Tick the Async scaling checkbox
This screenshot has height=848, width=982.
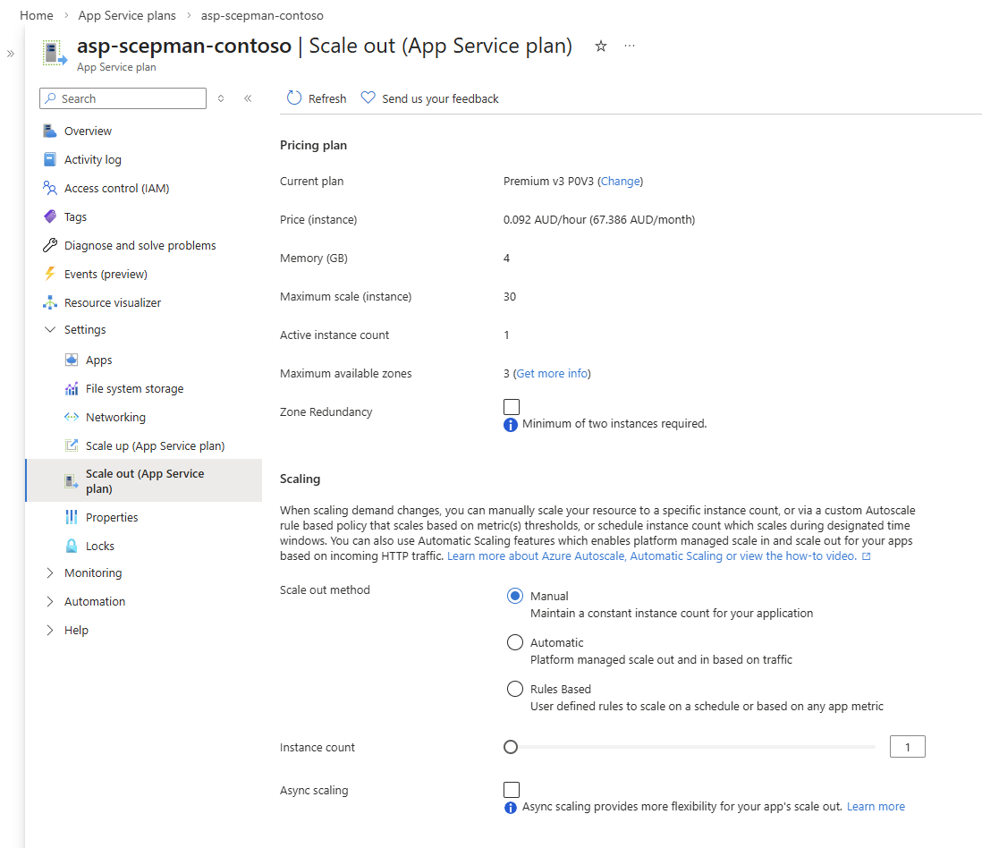click(x=512, y=789)
